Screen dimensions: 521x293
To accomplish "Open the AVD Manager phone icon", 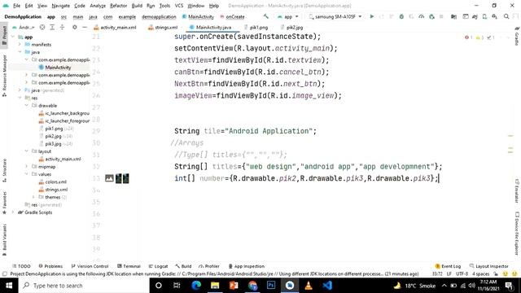I will click(x=484, y=16).
